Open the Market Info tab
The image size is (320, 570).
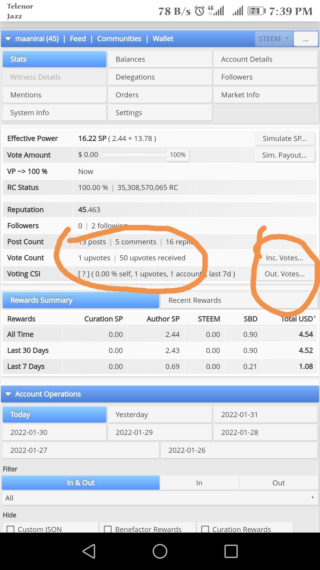pyautogui.click(x=265, y=95)
